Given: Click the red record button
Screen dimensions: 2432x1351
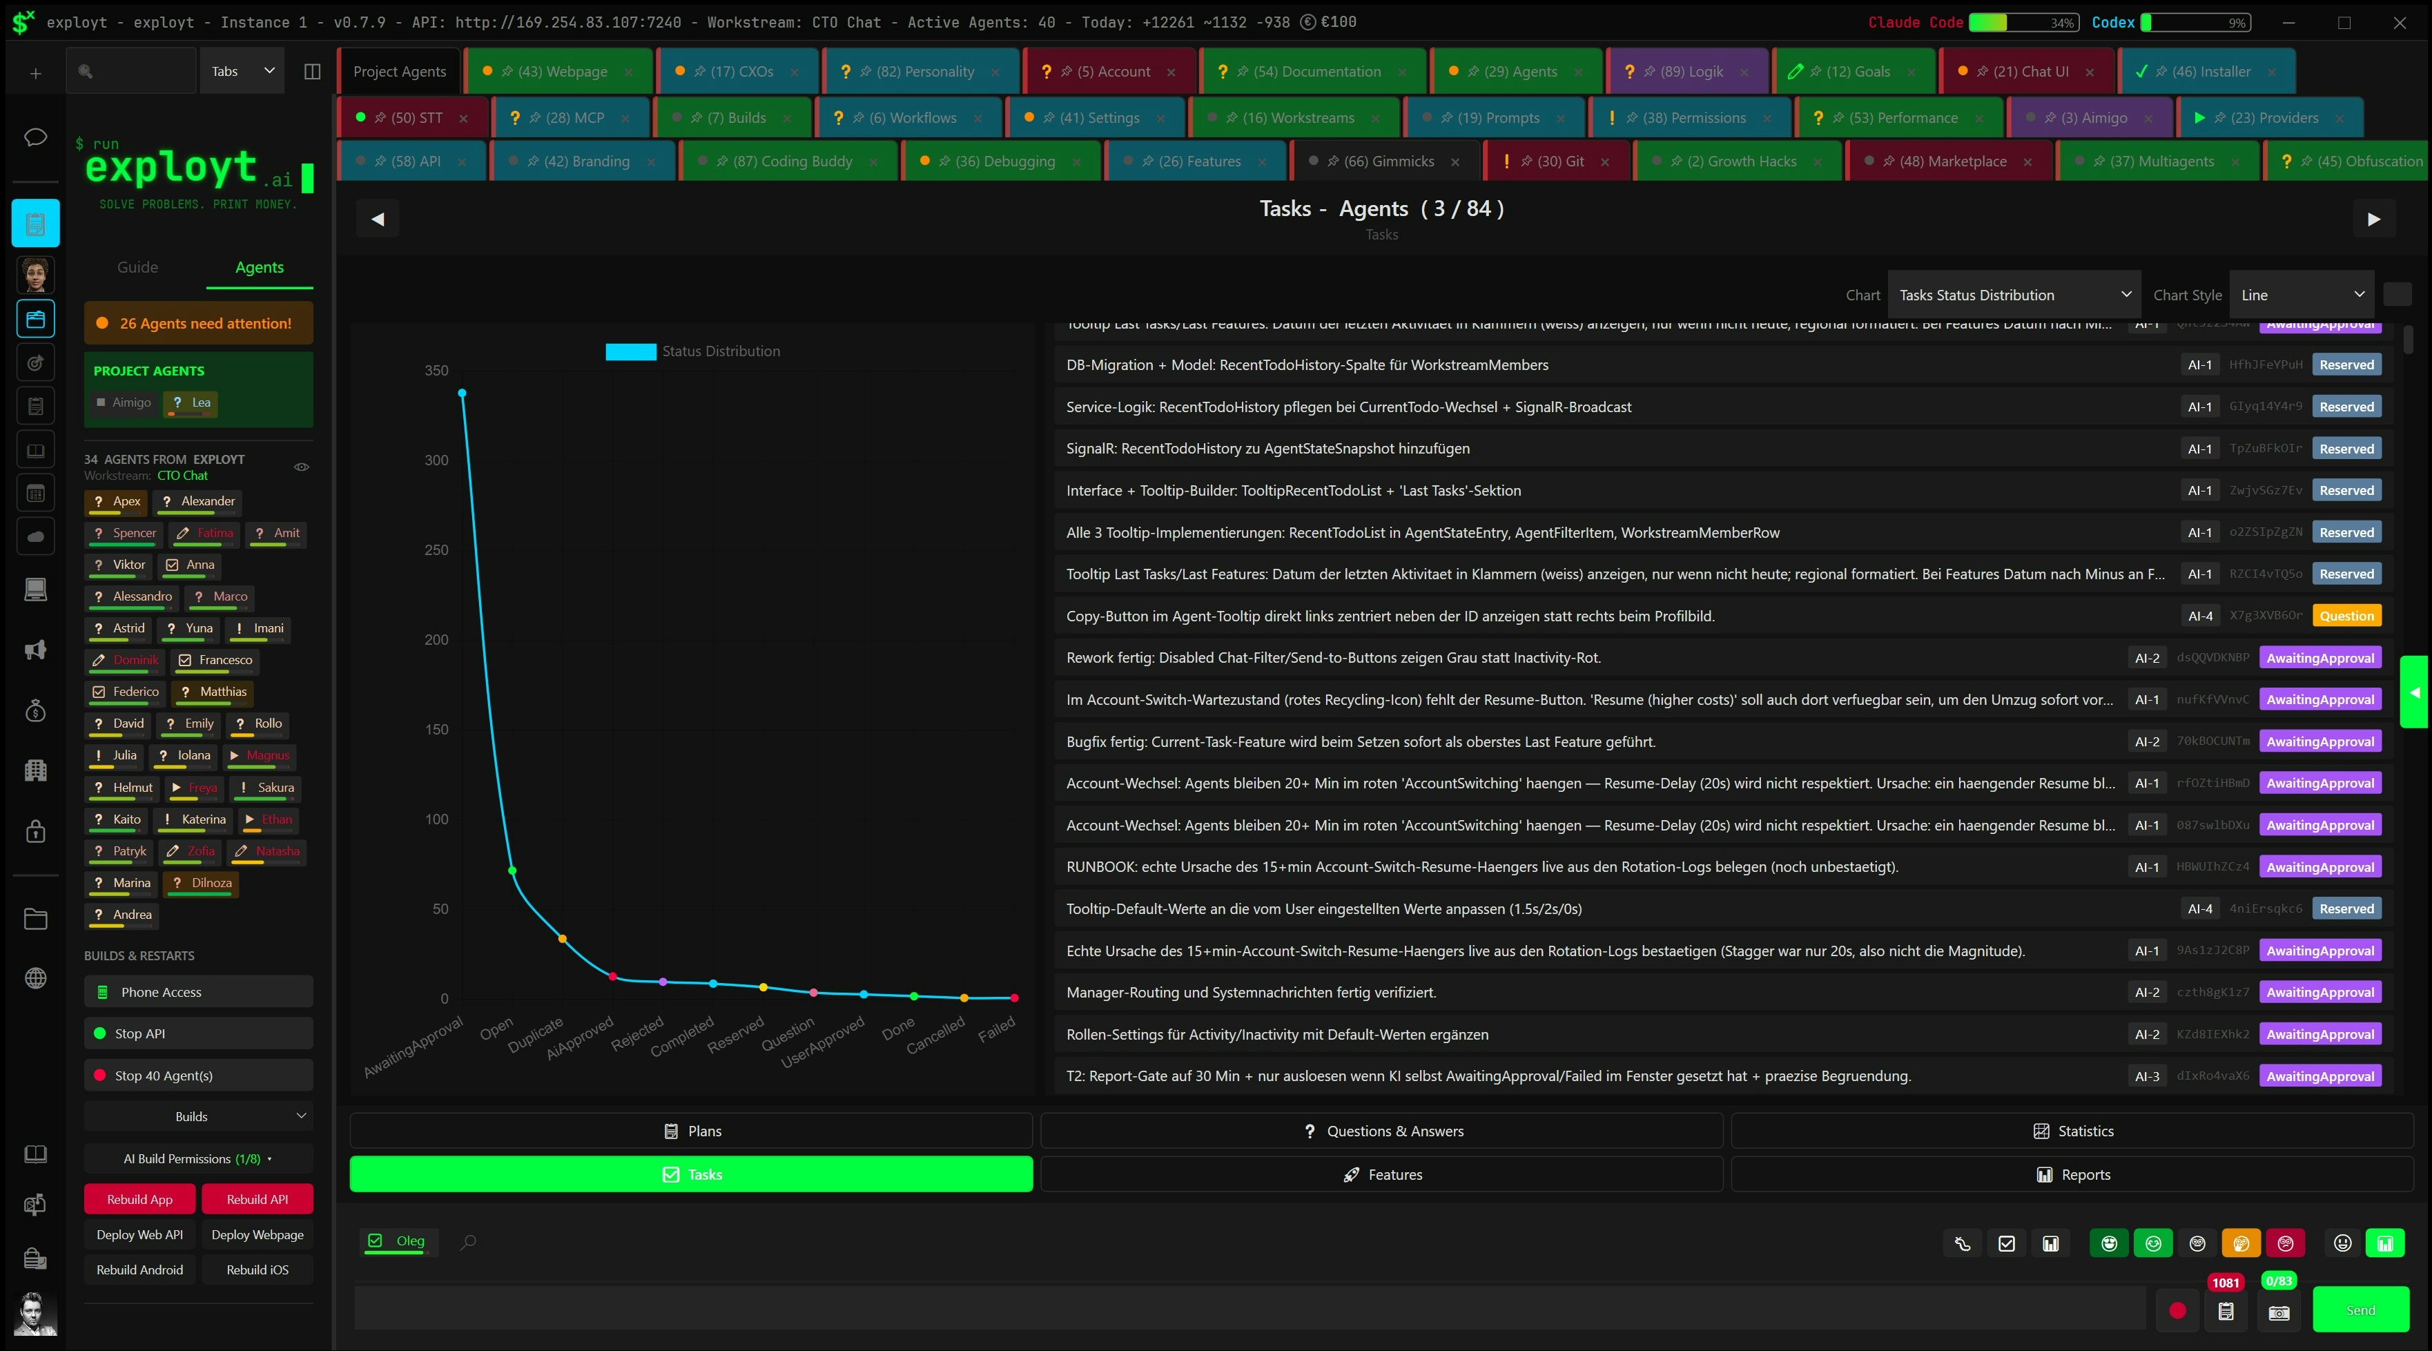Looking at the screenshot, I should (x=2178, y=1310).
